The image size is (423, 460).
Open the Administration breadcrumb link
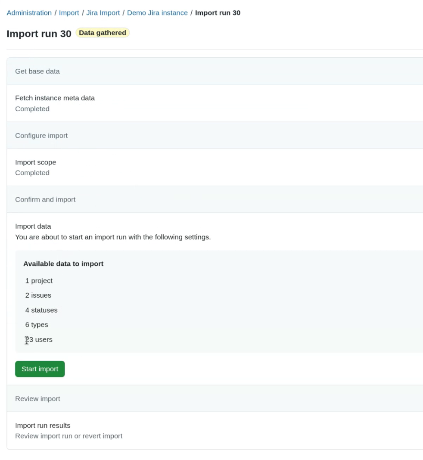29,12
